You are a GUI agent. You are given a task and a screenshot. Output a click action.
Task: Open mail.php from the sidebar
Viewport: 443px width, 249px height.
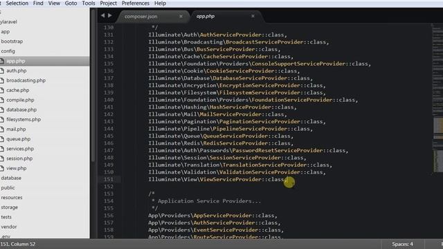point(16,129)
